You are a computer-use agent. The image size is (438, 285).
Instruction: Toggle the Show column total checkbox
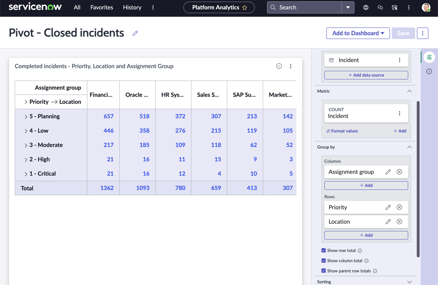[324, 261]
